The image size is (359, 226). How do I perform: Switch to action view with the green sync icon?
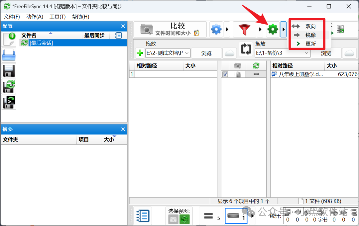(184, 219)
